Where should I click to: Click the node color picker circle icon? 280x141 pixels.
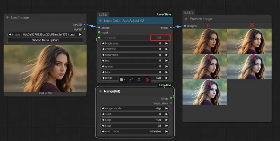(x=121, y=80)
